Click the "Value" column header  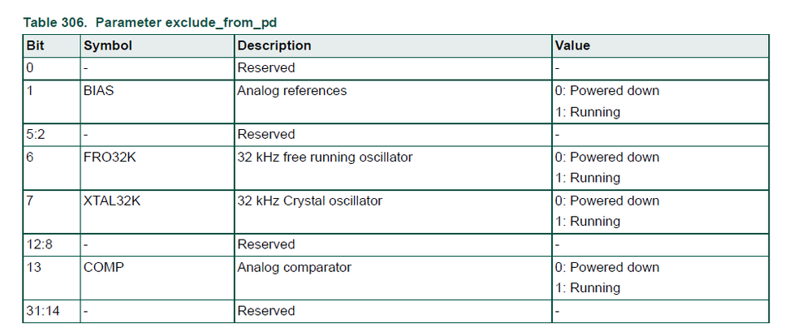(573, 45)
